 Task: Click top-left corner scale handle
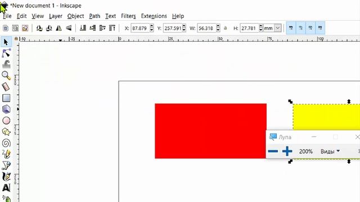(x=290, y=102)
